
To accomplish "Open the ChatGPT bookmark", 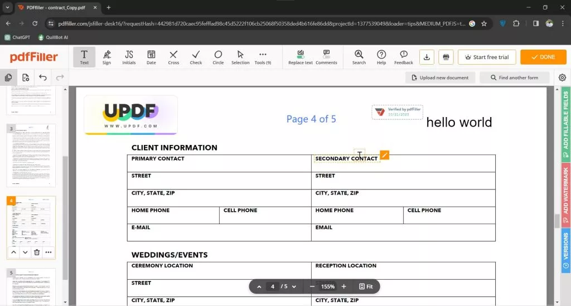I will click(x=17, y=37).
